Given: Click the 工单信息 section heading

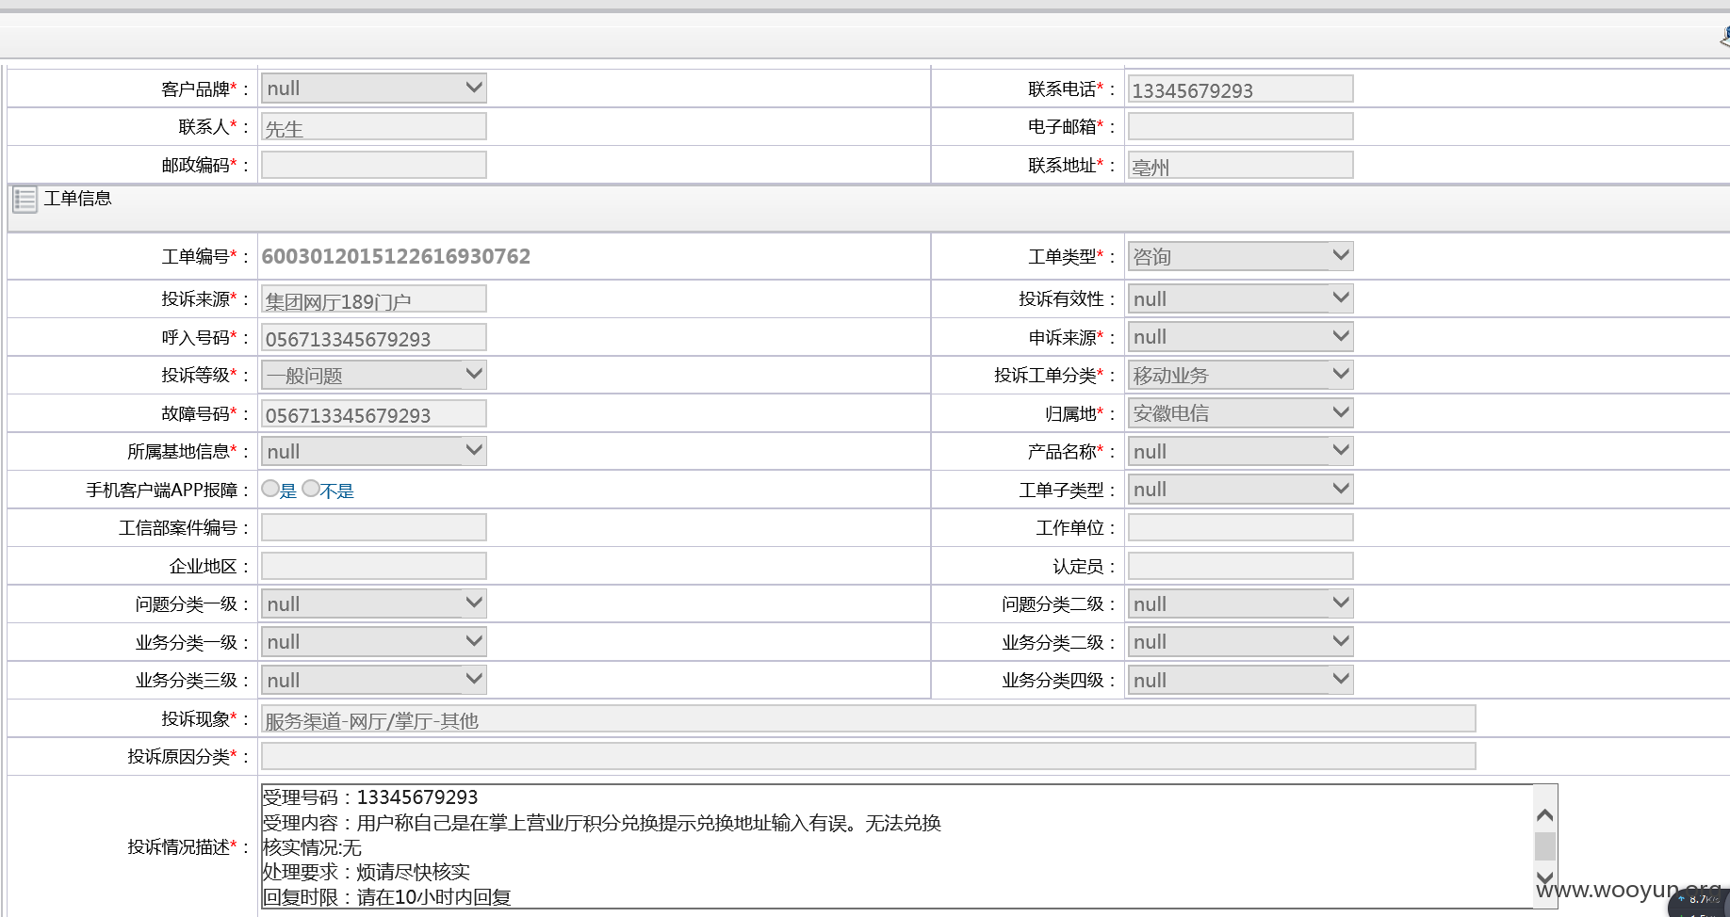Looking at the screenshot, I should (x=77, y=198).
